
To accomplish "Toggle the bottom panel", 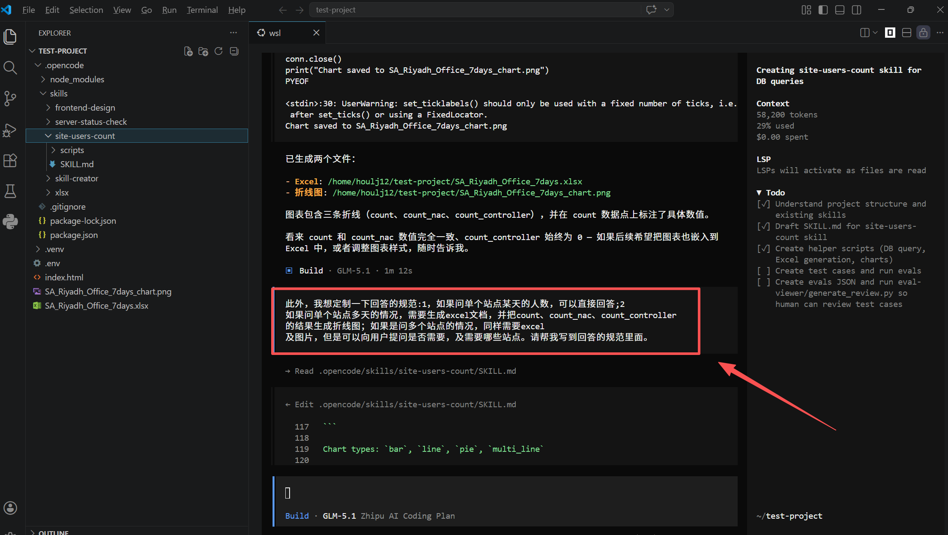I will 840,10.
